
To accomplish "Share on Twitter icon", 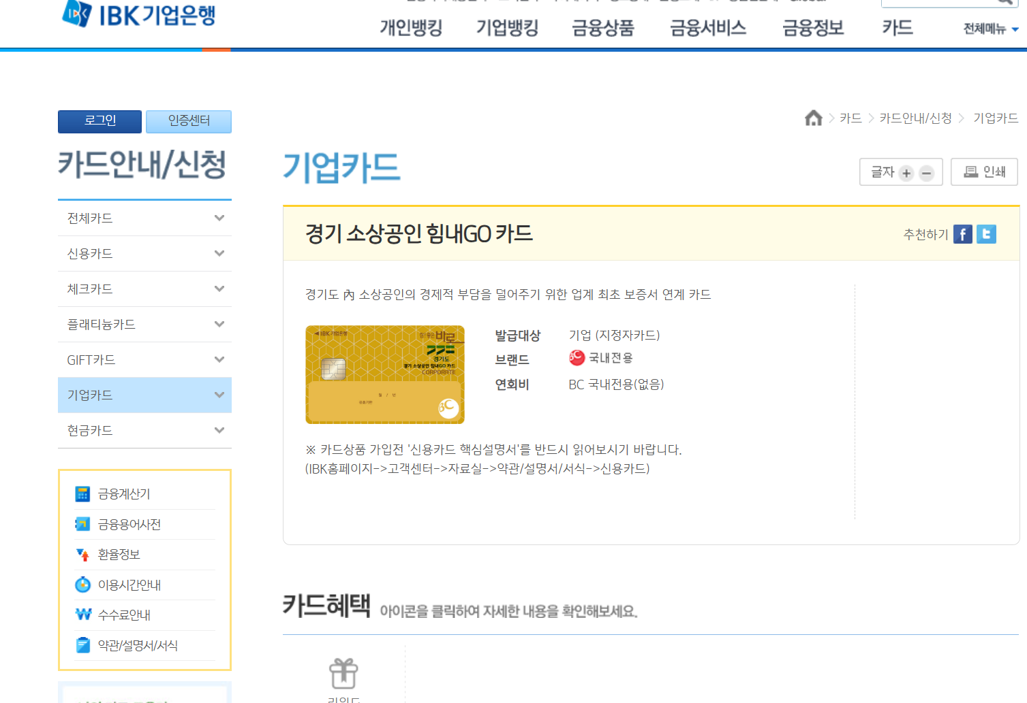I will [x=986, y=234].
